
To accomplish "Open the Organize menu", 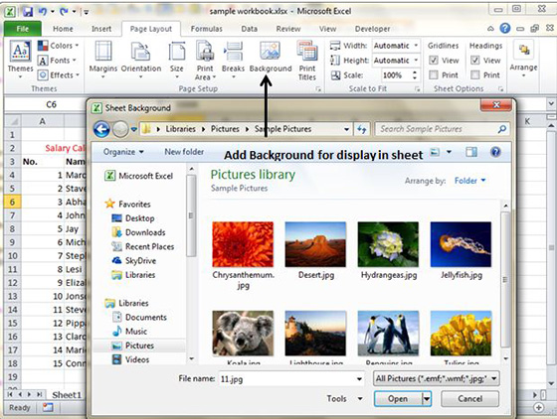I will [x=123, y=152].
